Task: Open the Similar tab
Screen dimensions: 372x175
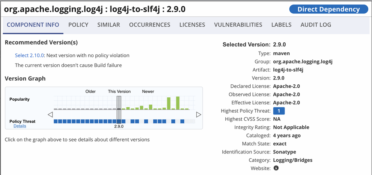Action: [109, 25]
